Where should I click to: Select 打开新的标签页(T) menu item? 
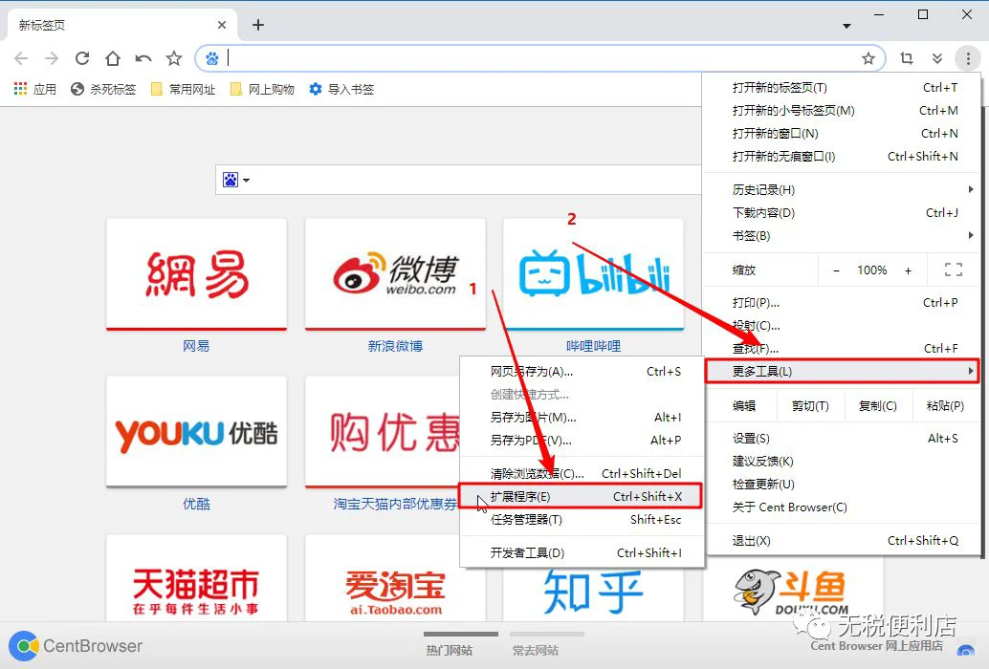(x=843, y=88)
